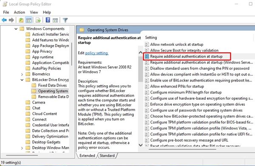Click the description pane vertical scrollbar thumb
Screen dimensions: 255x166
tap(141, 69)
